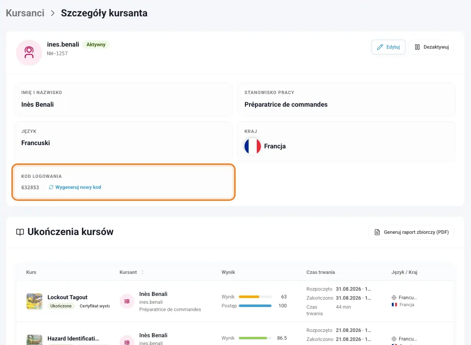Click the IB avatar in Hazard Identification row
471x345 pixels.
click(x=127, y=341)
